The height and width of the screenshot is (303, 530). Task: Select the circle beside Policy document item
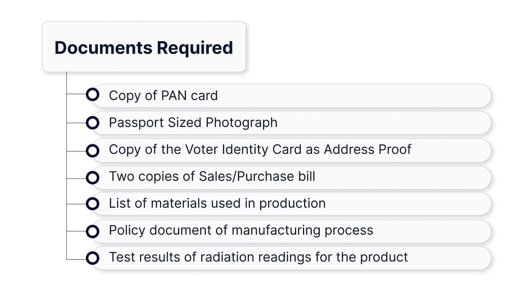(x=92, y=231)
